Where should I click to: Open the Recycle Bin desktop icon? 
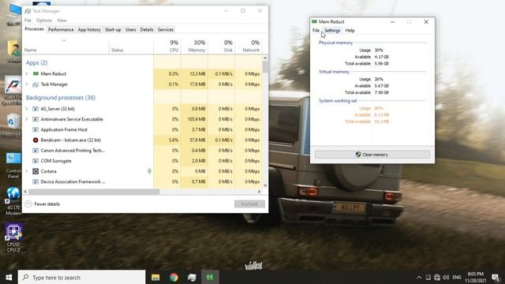(13, 125)
